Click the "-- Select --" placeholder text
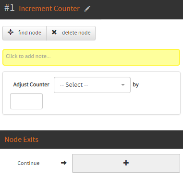This screenshot has height=176, width=183. point(74,85)
